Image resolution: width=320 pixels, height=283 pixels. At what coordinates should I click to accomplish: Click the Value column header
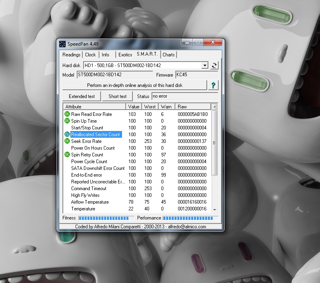[x=134, y=106]
